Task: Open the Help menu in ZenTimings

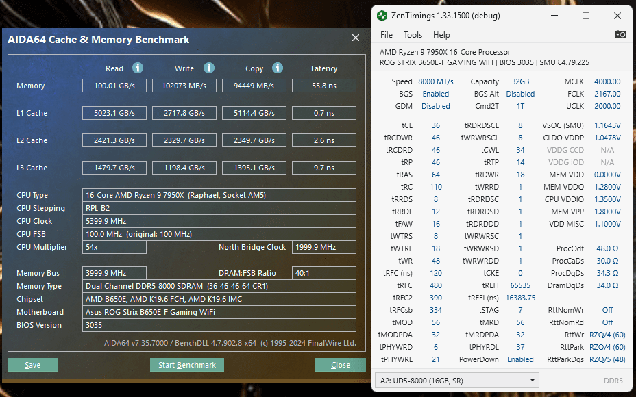Action: click(441, 35)
